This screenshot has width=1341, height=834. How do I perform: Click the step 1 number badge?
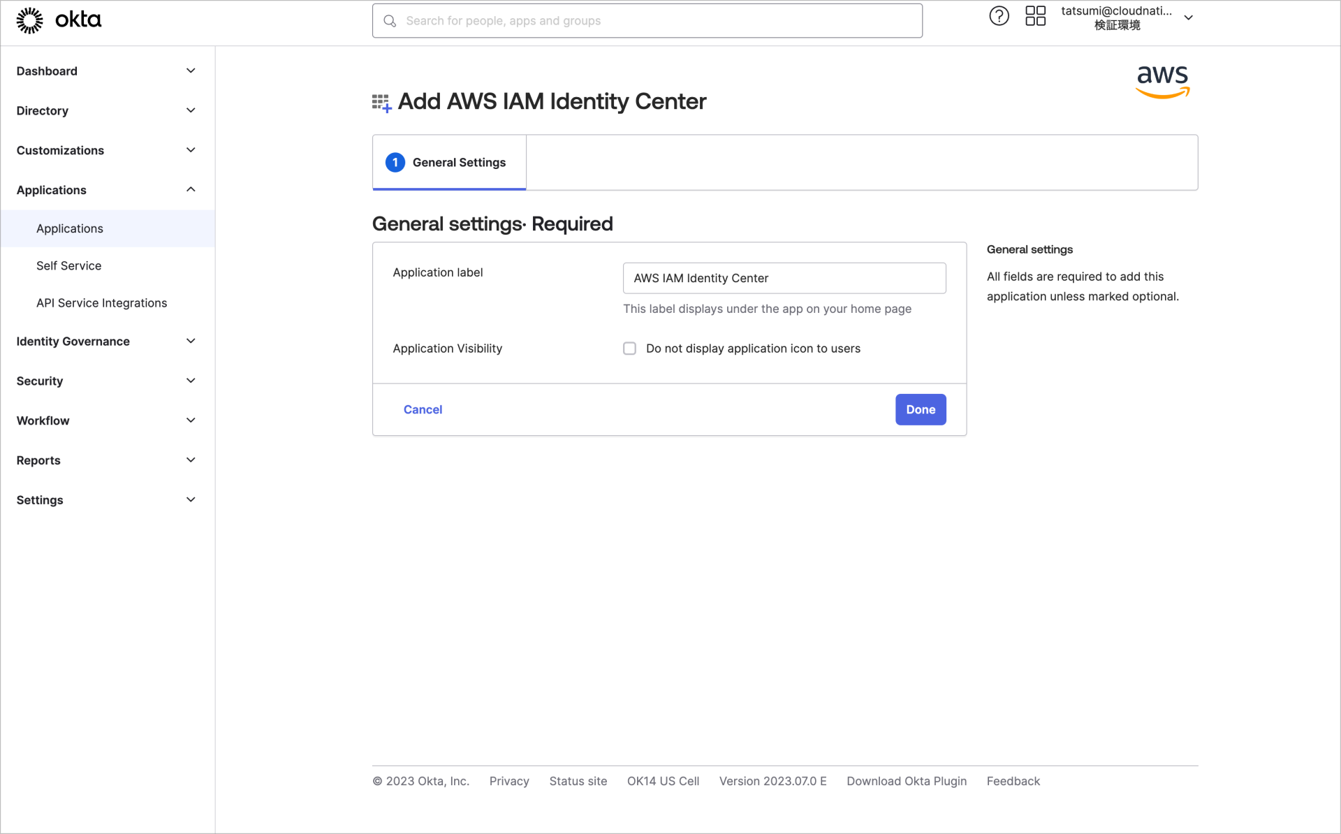tap(395, 162)
